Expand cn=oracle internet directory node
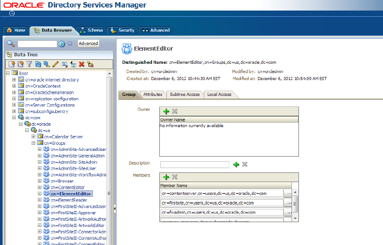 pos(14,80)
